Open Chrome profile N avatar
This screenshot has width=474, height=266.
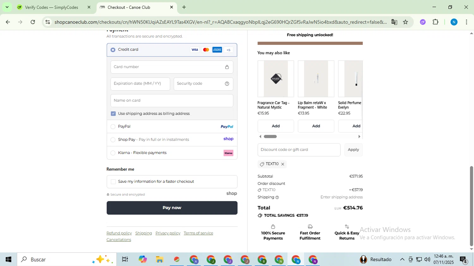(x=454, y=22)
